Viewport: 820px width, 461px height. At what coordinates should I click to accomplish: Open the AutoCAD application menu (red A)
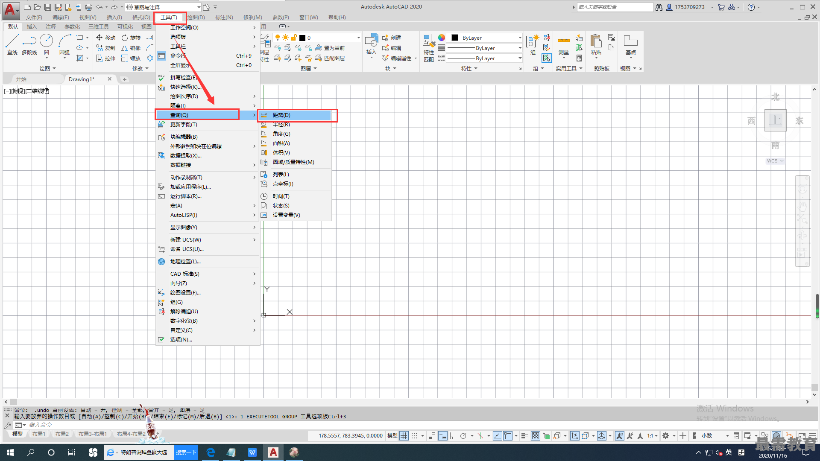pyautogui.click(x=11, y=11)
